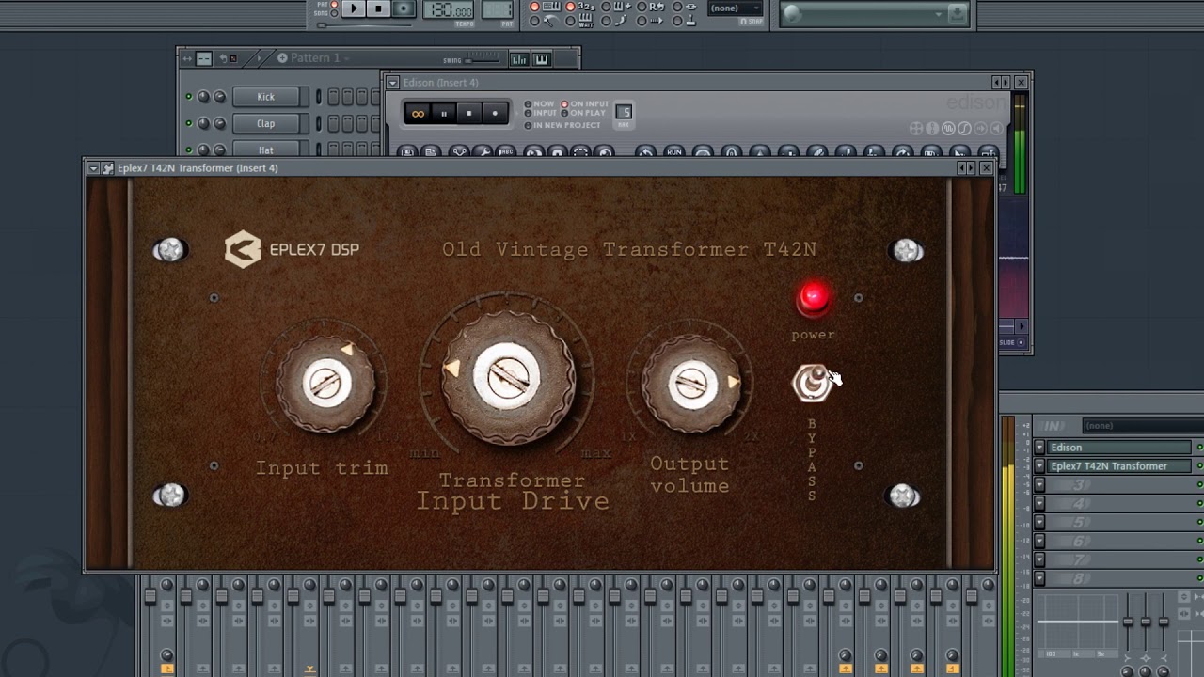
Task: Click the Edison max length value 5
Action: (x=624, y=114)
